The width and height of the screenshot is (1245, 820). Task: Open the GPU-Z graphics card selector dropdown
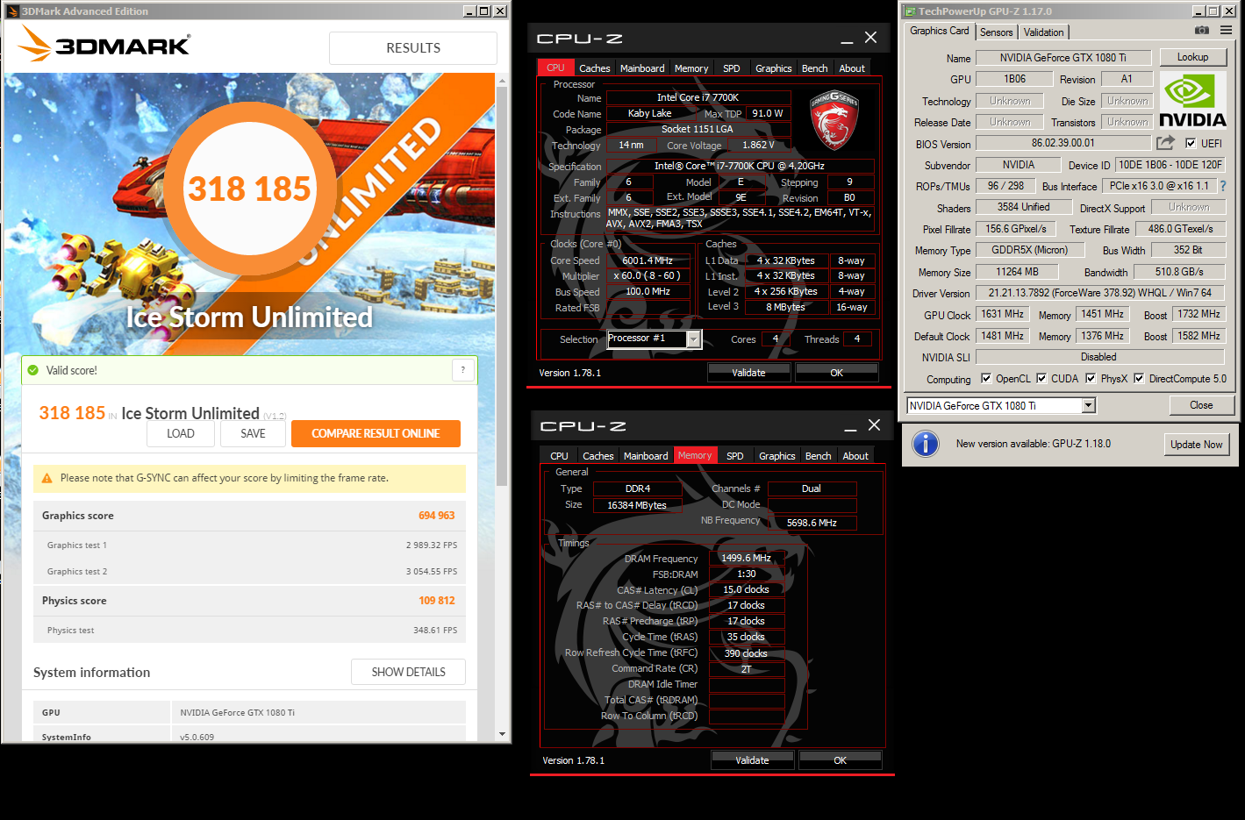coord(1089,405)
